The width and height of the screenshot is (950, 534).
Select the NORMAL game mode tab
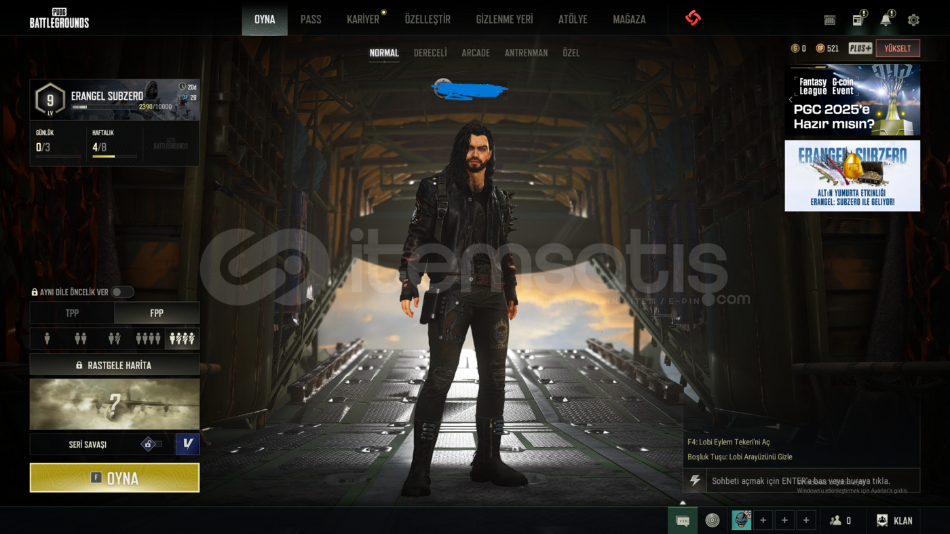384,53
